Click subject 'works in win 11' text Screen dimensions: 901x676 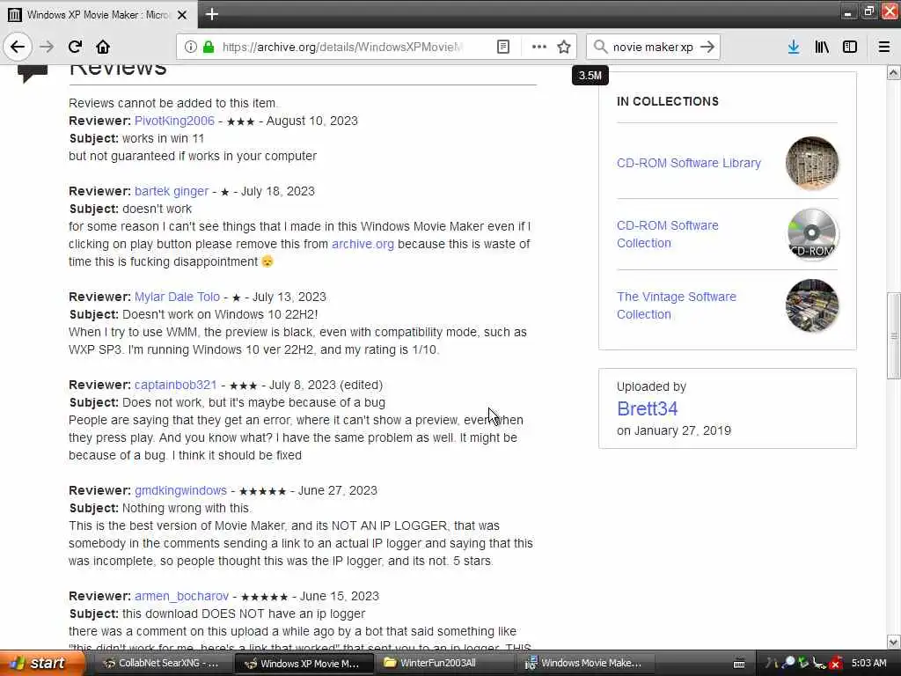(163, 138)
